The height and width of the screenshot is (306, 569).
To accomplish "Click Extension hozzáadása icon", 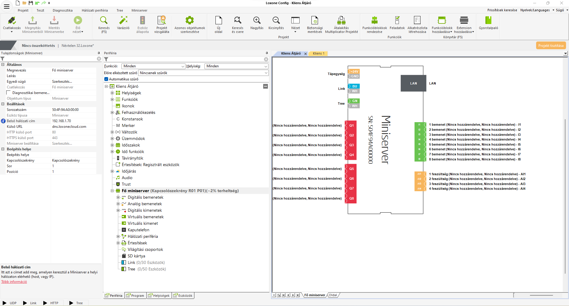I will [464, 20].
